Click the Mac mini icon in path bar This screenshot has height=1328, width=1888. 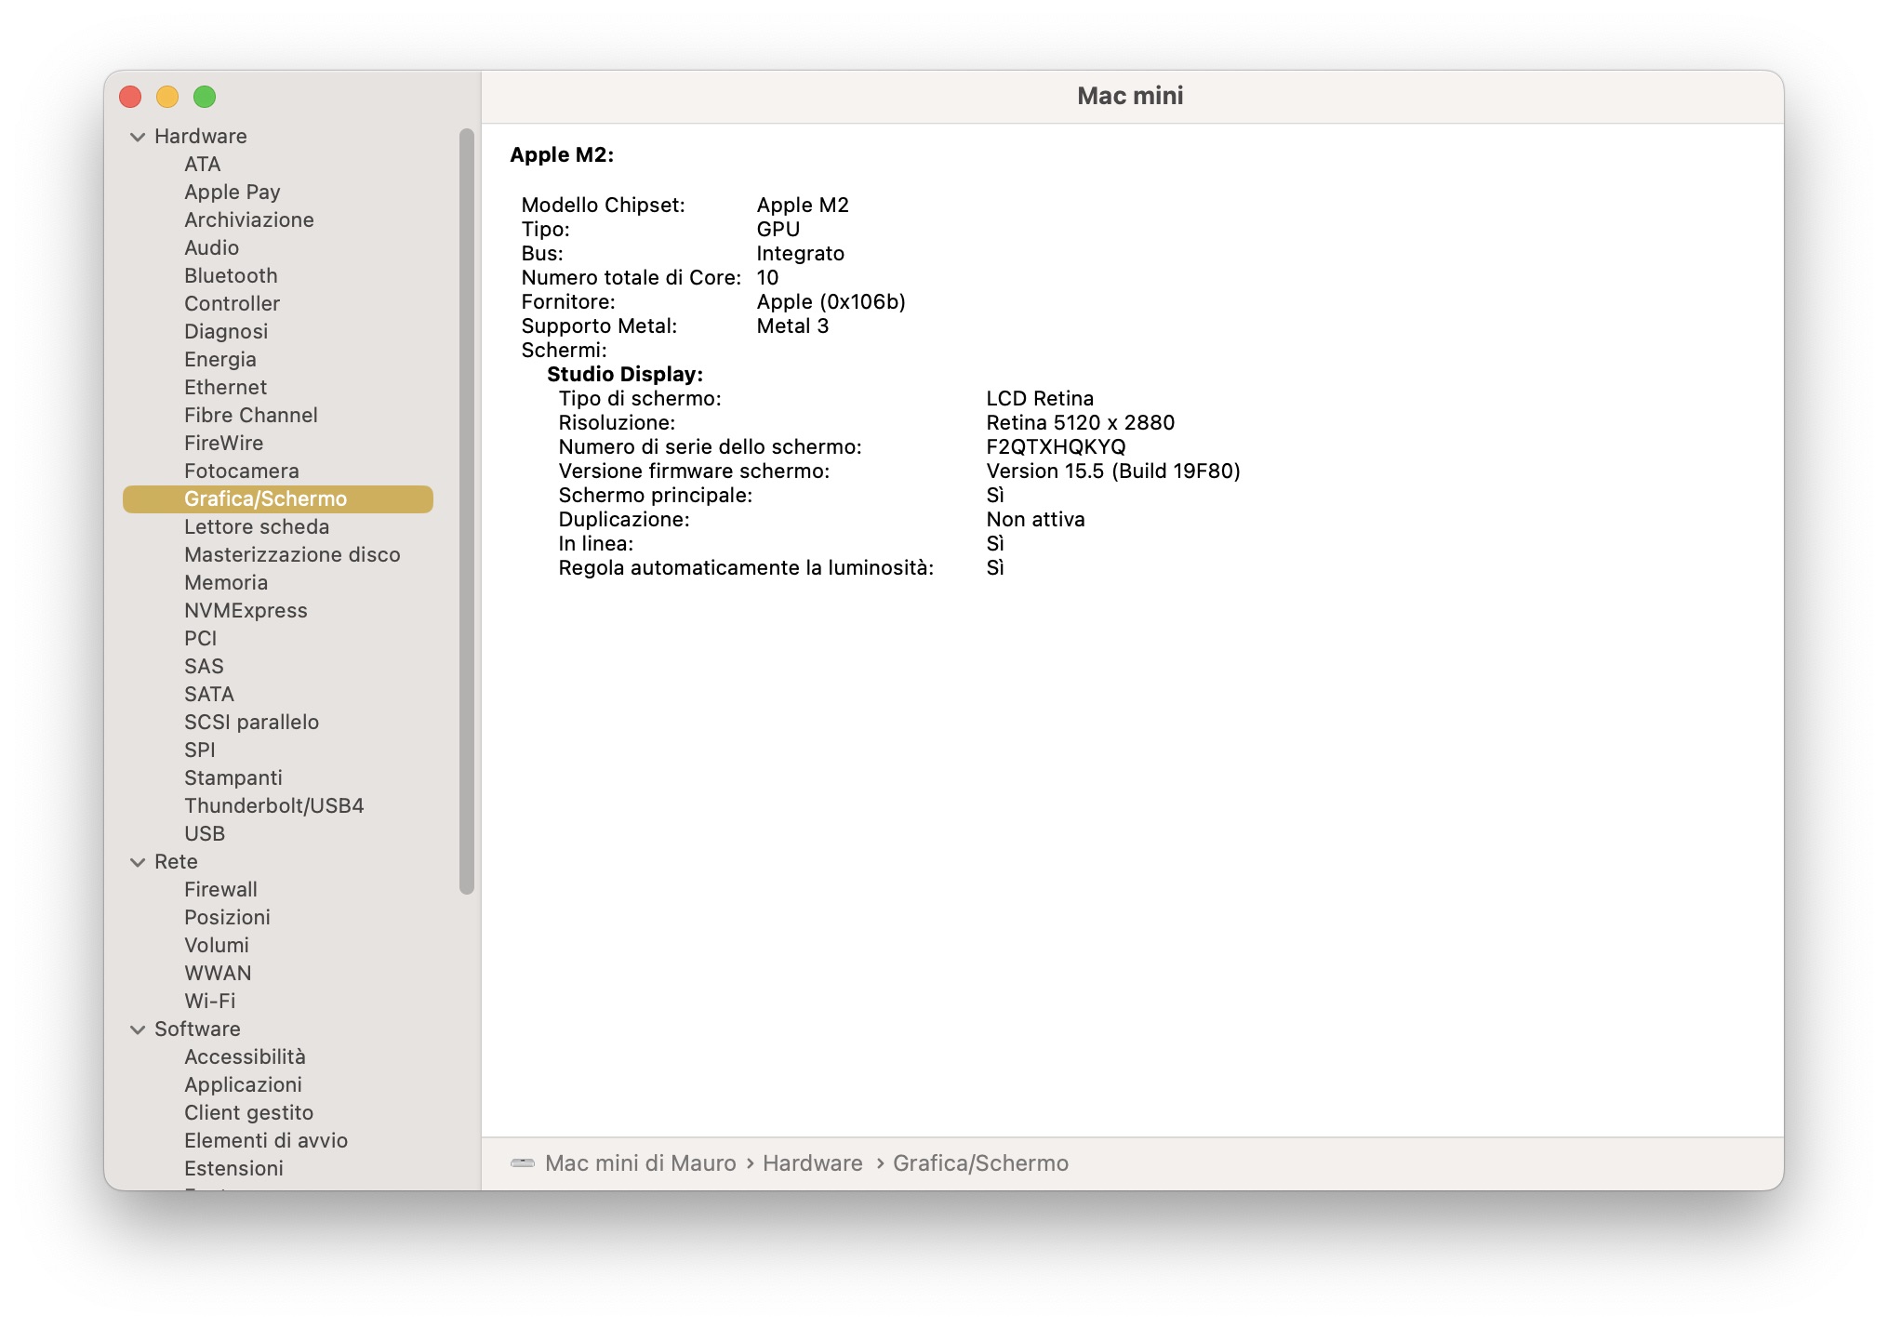click(523, 1163)
